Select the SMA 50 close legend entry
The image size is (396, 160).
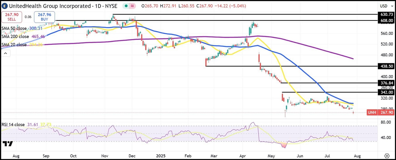(14, 28)
